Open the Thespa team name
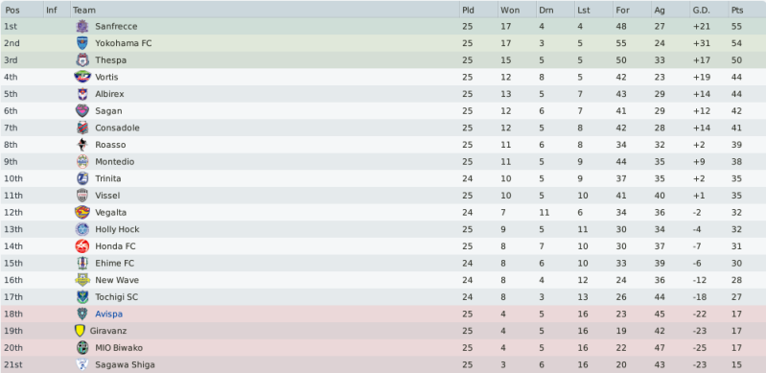 click(110, 60)
